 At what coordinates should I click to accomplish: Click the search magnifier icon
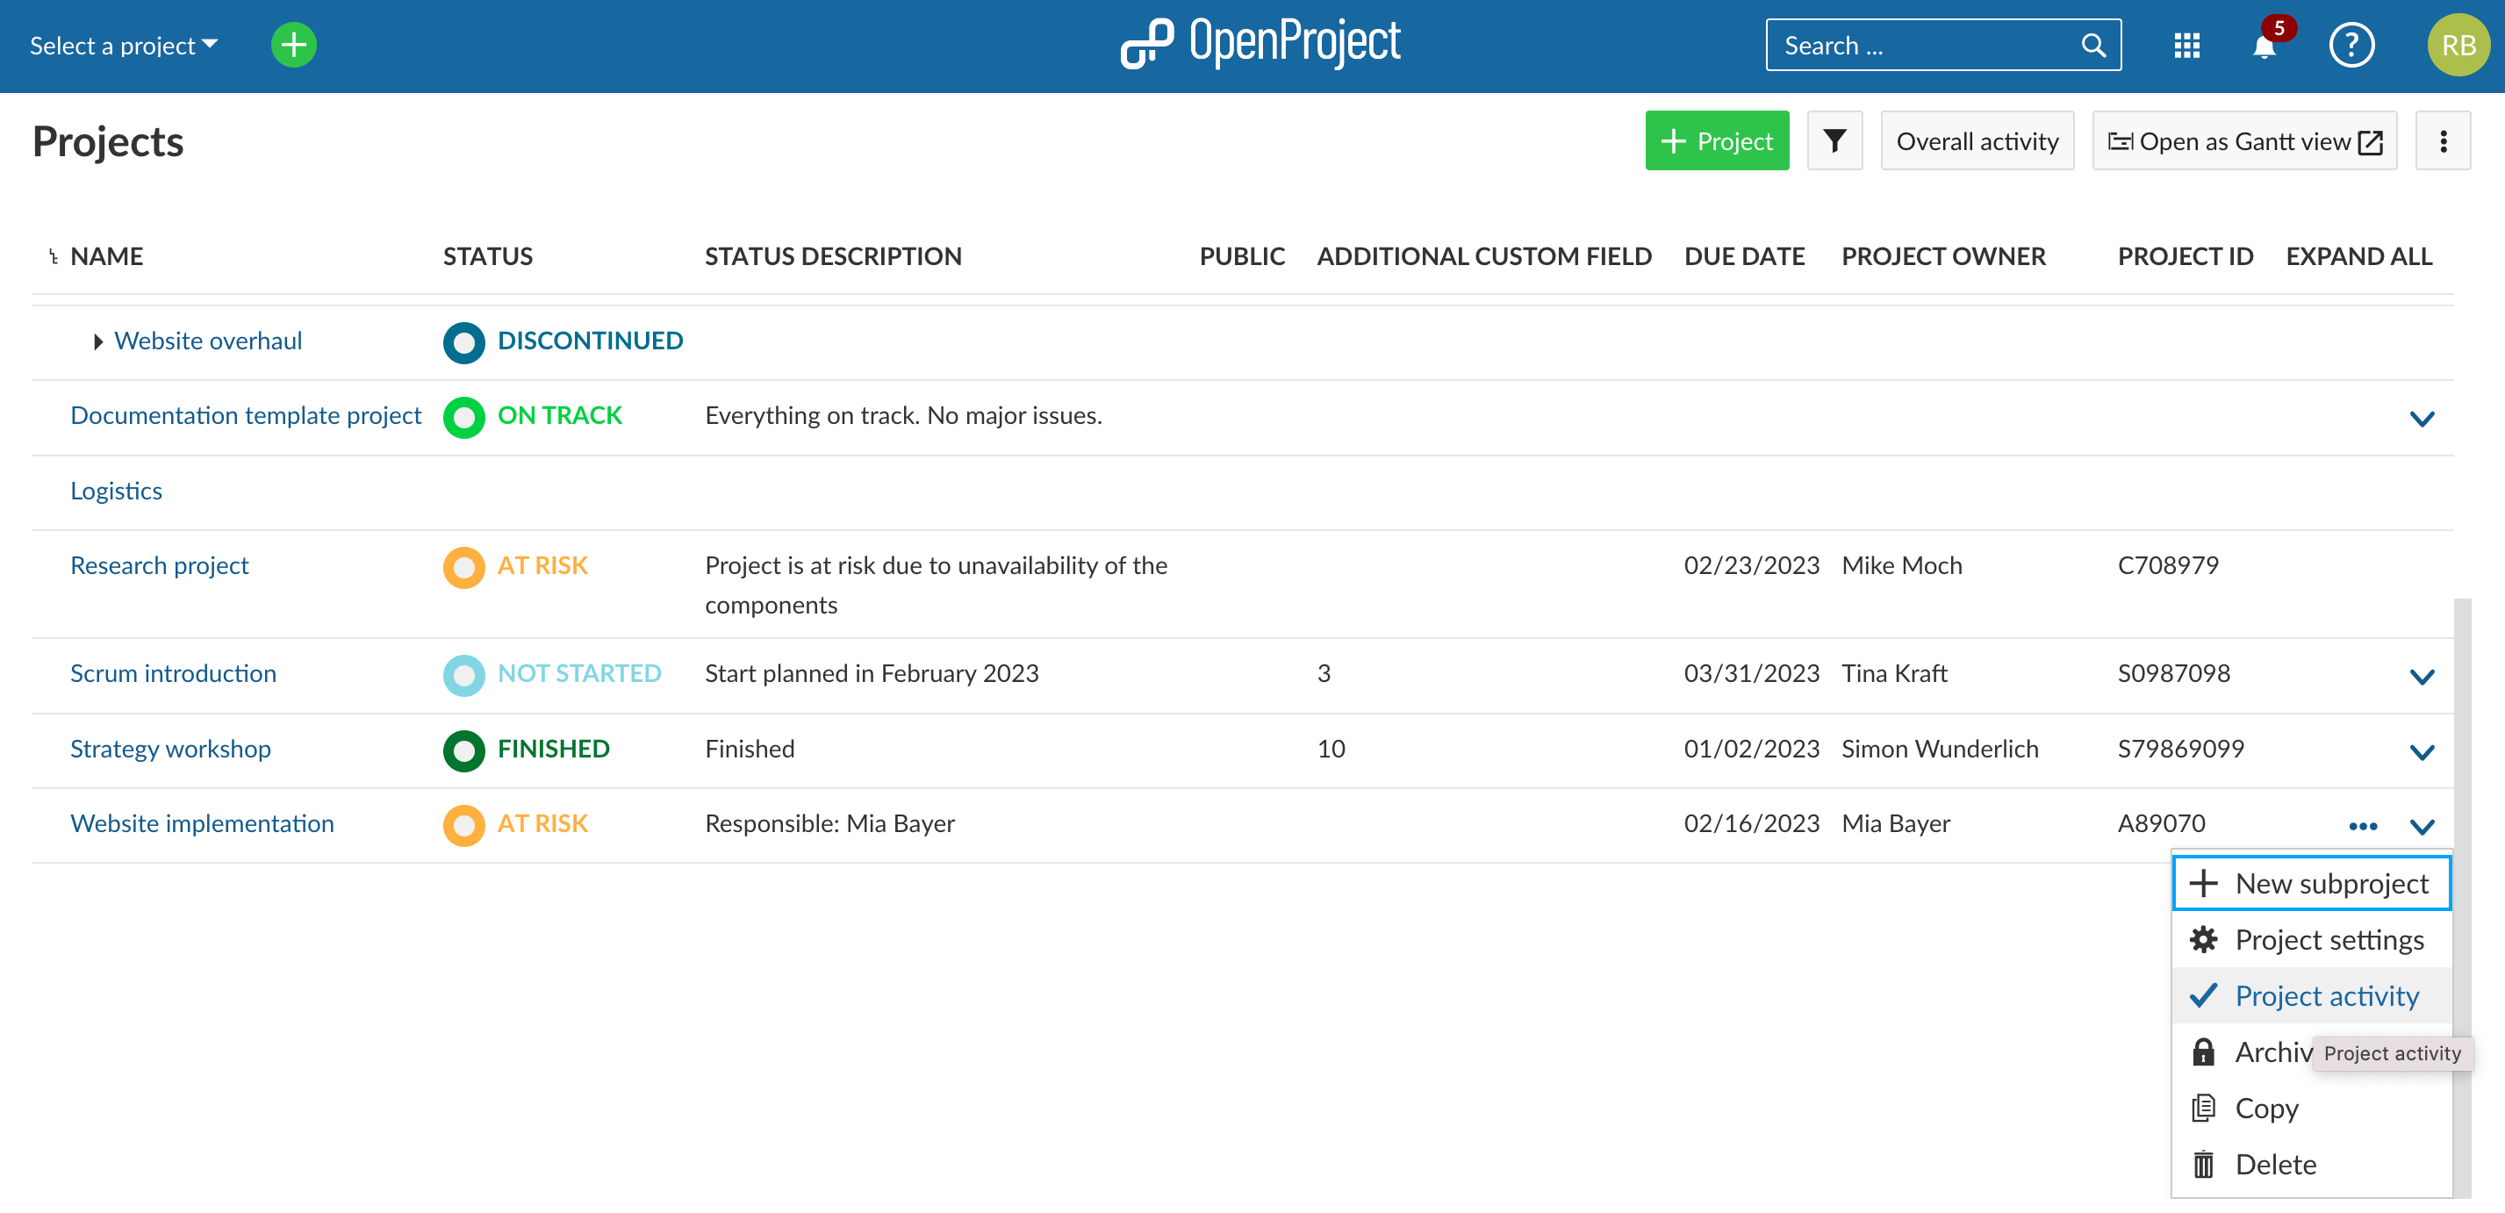(2092, 45)
